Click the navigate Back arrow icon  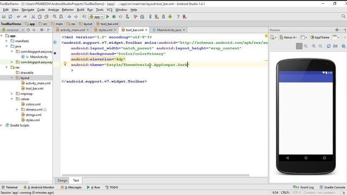(69, 17)
